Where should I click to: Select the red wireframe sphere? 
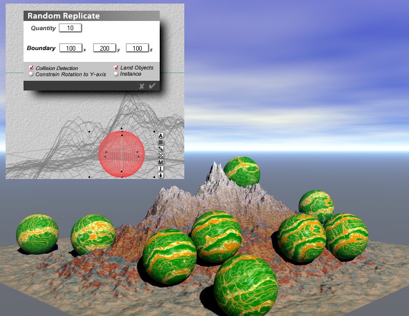click(121, 154)
